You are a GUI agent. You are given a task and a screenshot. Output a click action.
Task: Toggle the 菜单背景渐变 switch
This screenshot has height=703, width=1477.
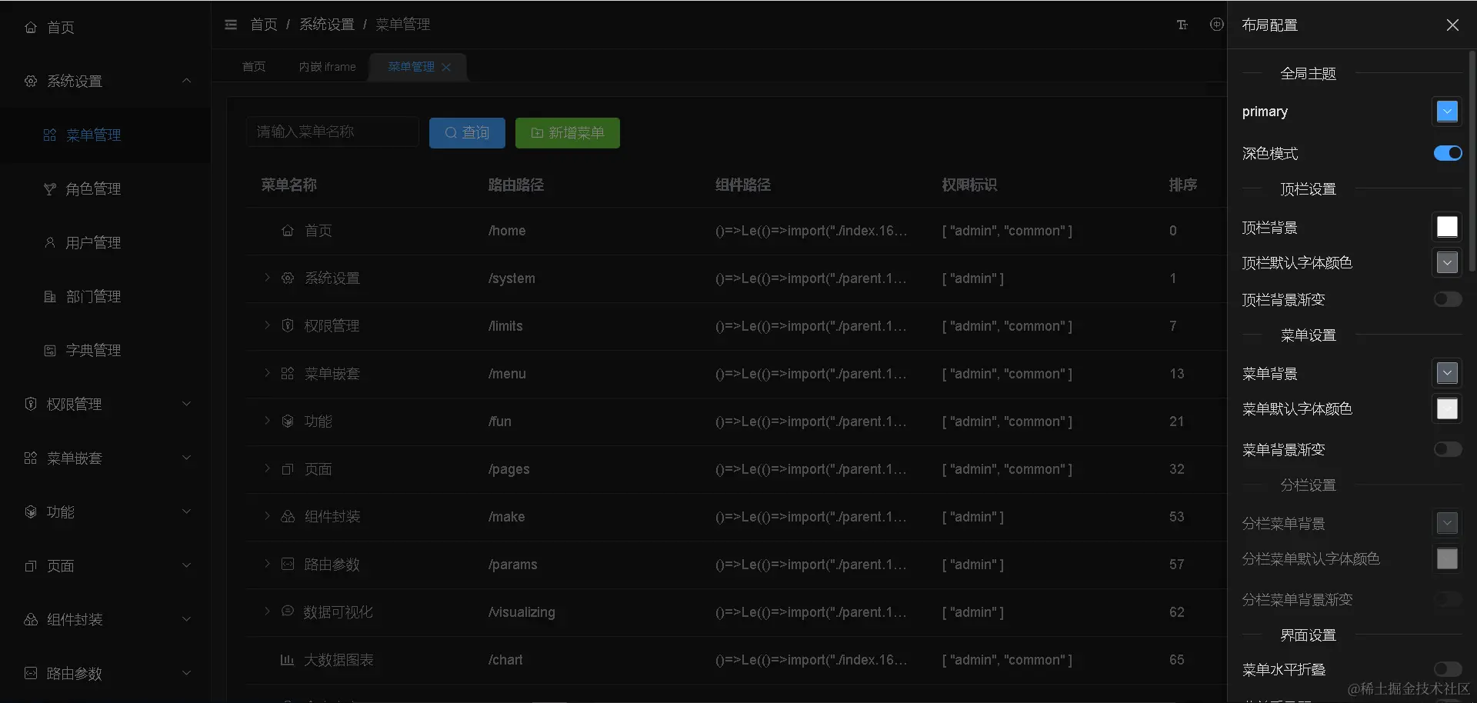click(1448, 449)
